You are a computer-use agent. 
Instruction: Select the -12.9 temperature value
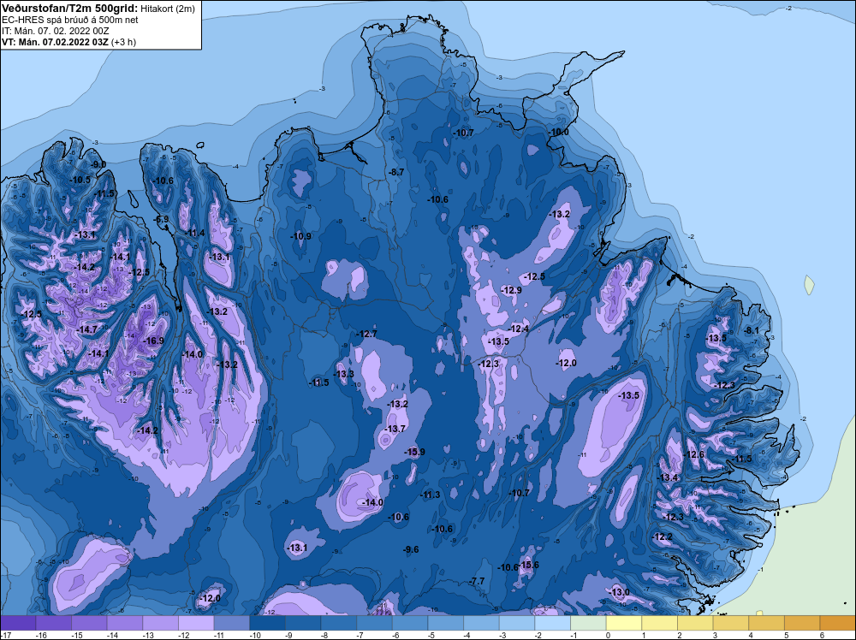(512, 290)
